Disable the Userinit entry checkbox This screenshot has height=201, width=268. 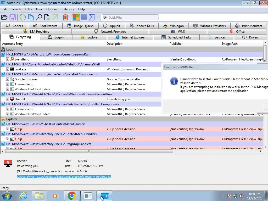pyautogui.click(x=7, y=99)
